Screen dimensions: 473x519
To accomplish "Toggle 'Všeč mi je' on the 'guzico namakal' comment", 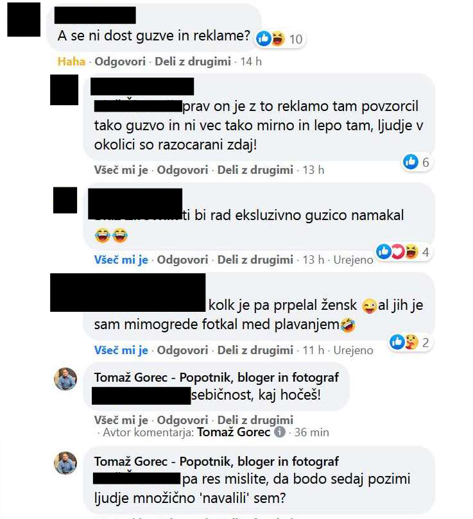I will tap(121, 260).
